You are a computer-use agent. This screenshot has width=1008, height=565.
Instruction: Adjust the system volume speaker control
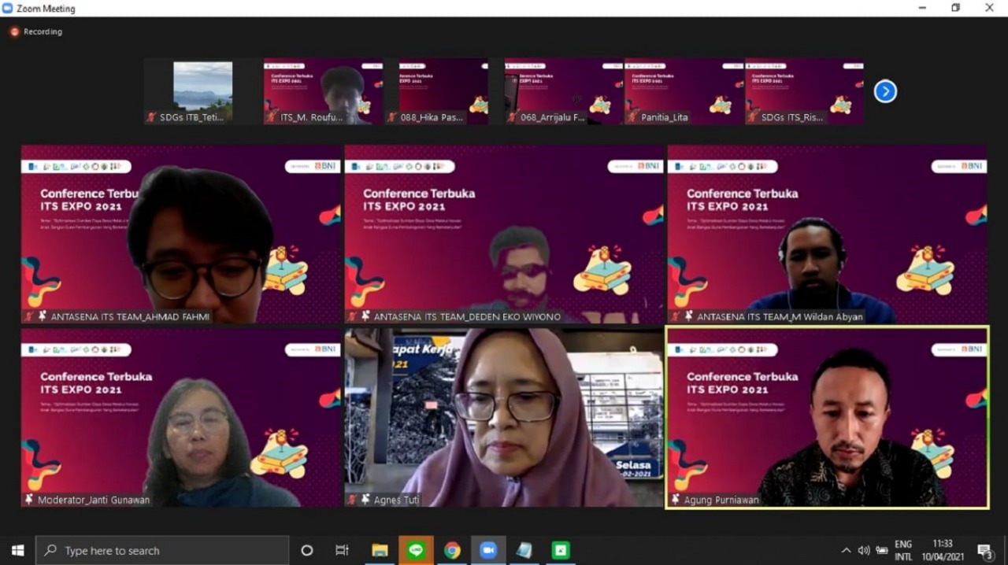864,550
